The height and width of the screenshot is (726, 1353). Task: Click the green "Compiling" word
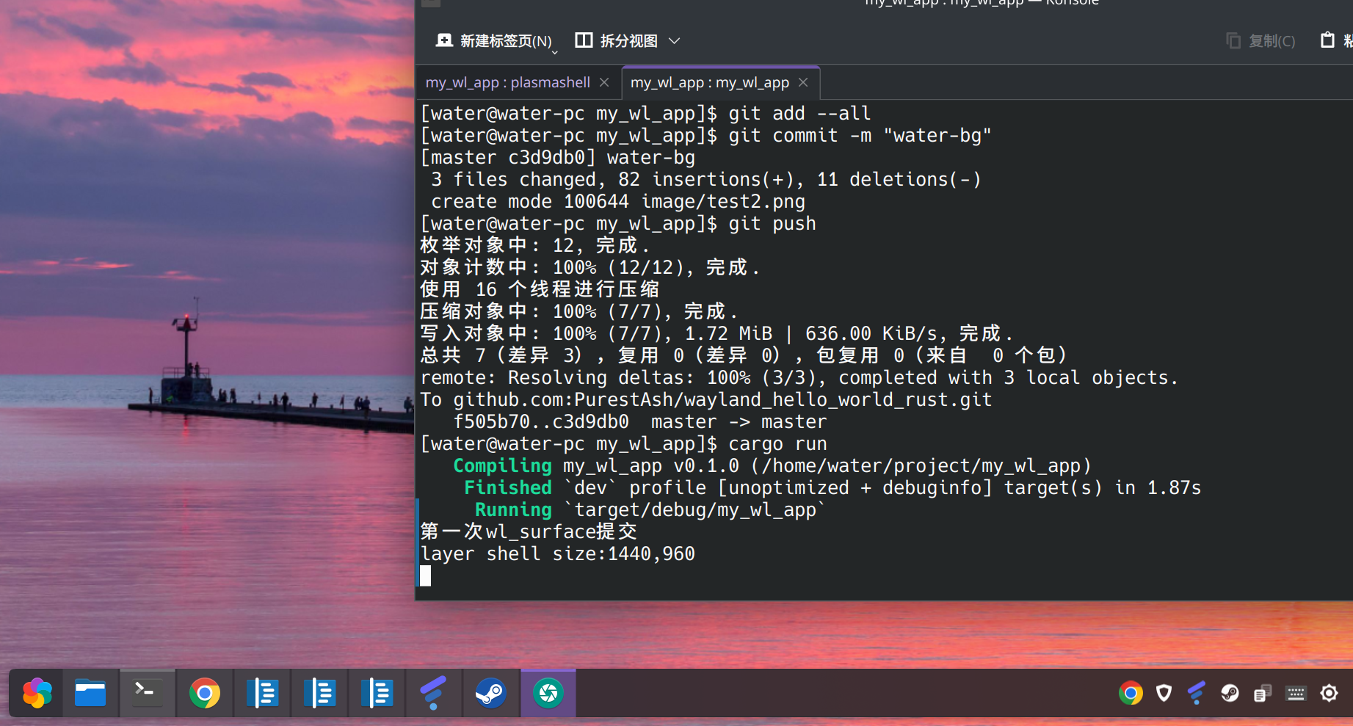502,466
